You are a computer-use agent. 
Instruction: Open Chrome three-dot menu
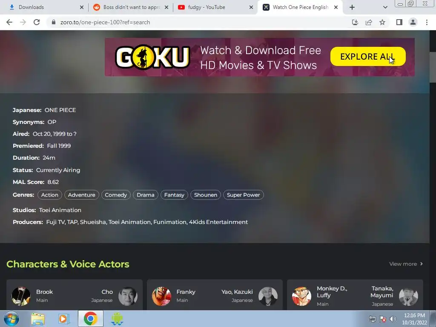click(x=427, y=22)
